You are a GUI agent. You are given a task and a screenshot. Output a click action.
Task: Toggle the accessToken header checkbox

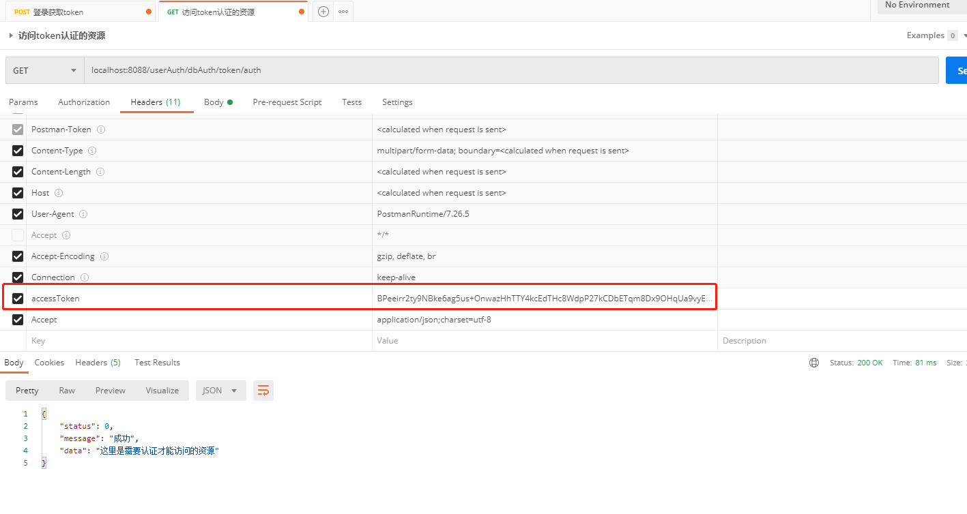tap(18, 299)
